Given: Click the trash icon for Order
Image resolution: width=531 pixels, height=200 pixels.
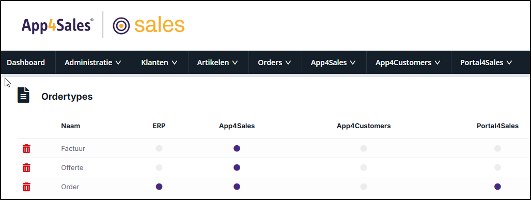Looking at the screenshot, I should click(26, 187).
